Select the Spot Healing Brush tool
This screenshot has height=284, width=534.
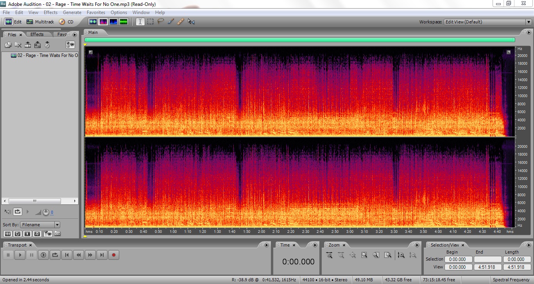coord(181,22)
